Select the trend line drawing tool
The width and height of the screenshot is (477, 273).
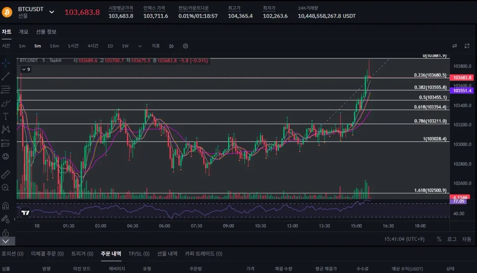point(6,76)
